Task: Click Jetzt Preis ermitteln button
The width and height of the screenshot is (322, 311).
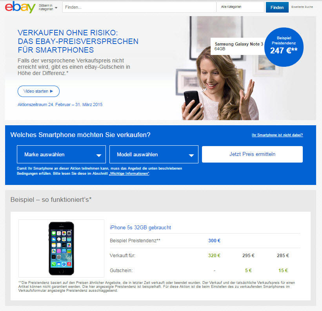Action: coord(252,154)
